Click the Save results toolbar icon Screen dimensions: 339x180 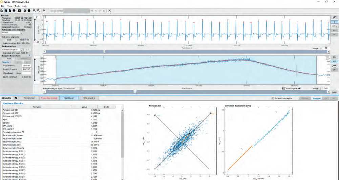point(6,10)
